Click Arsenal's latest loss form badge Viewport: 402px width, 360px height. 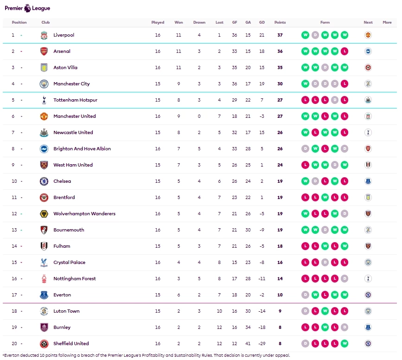tap(345, 51)
